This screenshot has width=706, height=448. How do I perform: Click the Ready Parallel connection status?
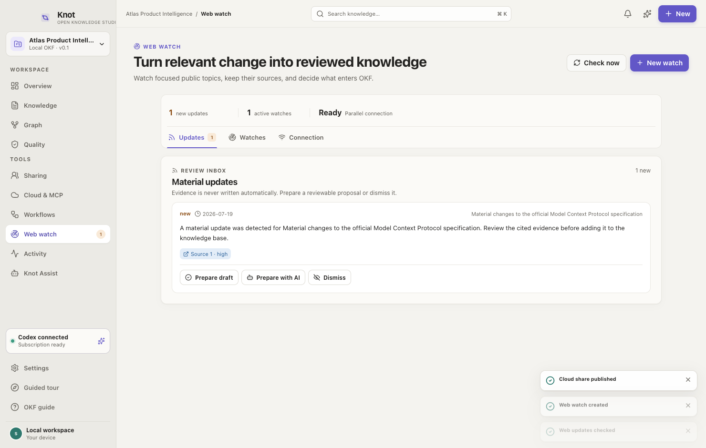pyautogui.click(x=355, y=113)
